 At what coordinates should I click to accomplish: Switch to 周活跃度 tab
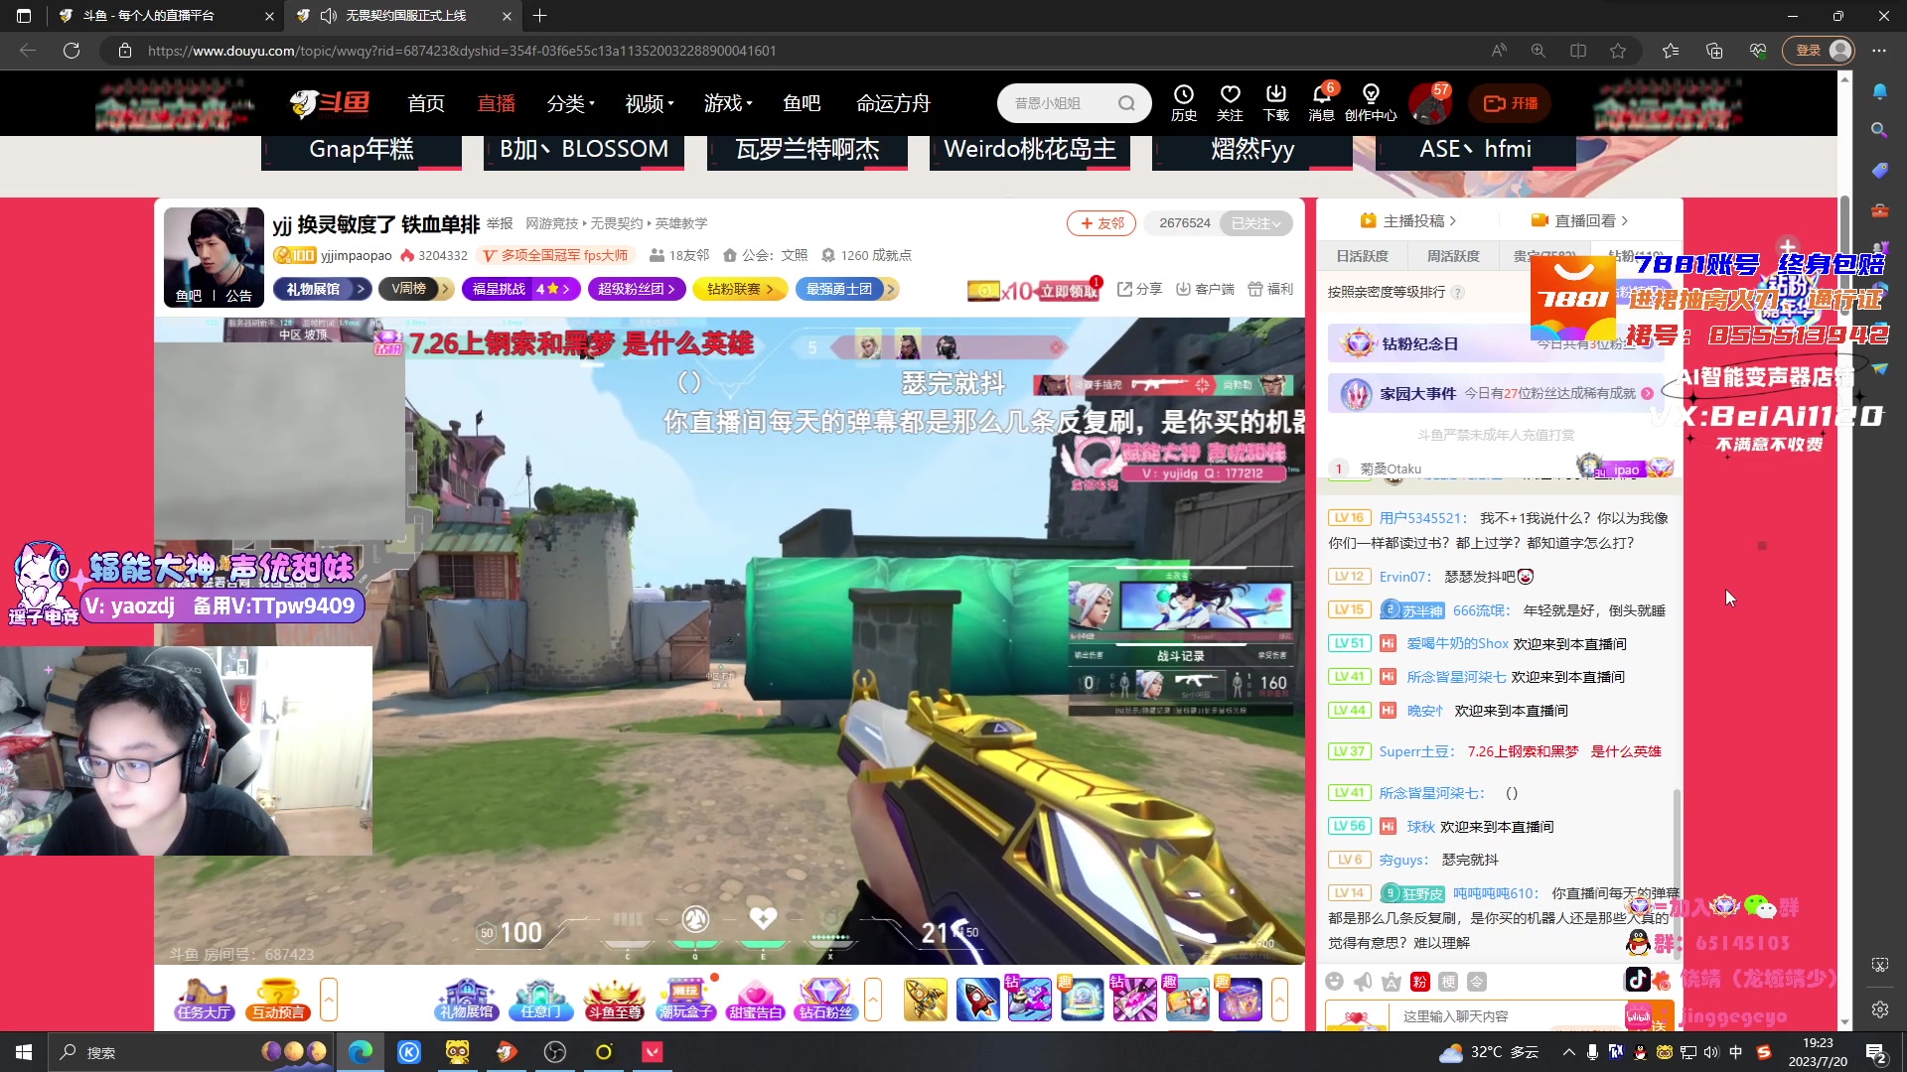pos(1453,256)
